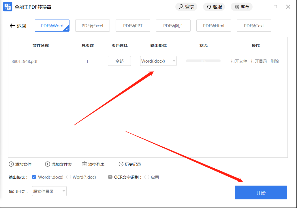Click the clear list trash icon
The height and width of the screenshot is (208, 297).
[84, 164]
